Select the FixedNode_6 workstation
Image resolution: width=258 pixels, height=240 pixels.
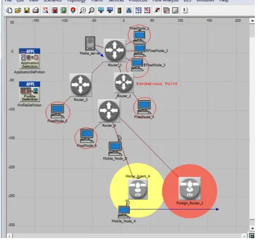86,136
